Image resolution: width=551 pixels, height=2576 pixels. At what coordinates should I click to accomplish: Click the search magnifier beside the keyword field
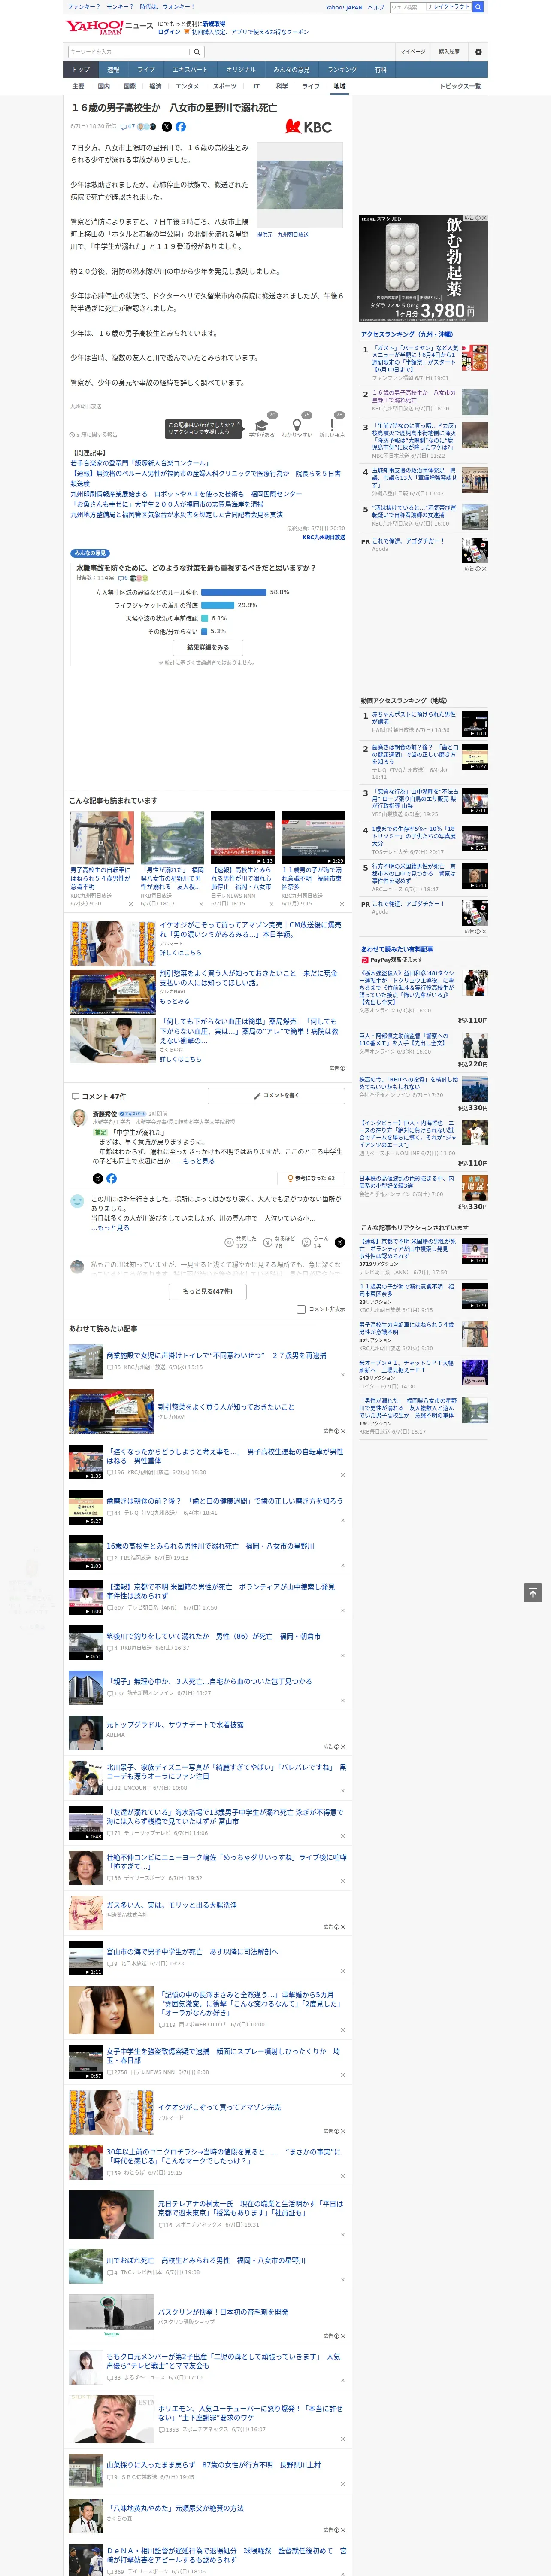click(x=197, y=52)
